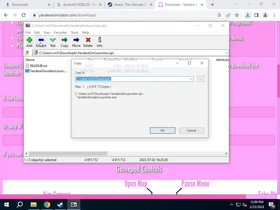
Task: Open the taskbar clock and date
Action: [x=256, y=205]
